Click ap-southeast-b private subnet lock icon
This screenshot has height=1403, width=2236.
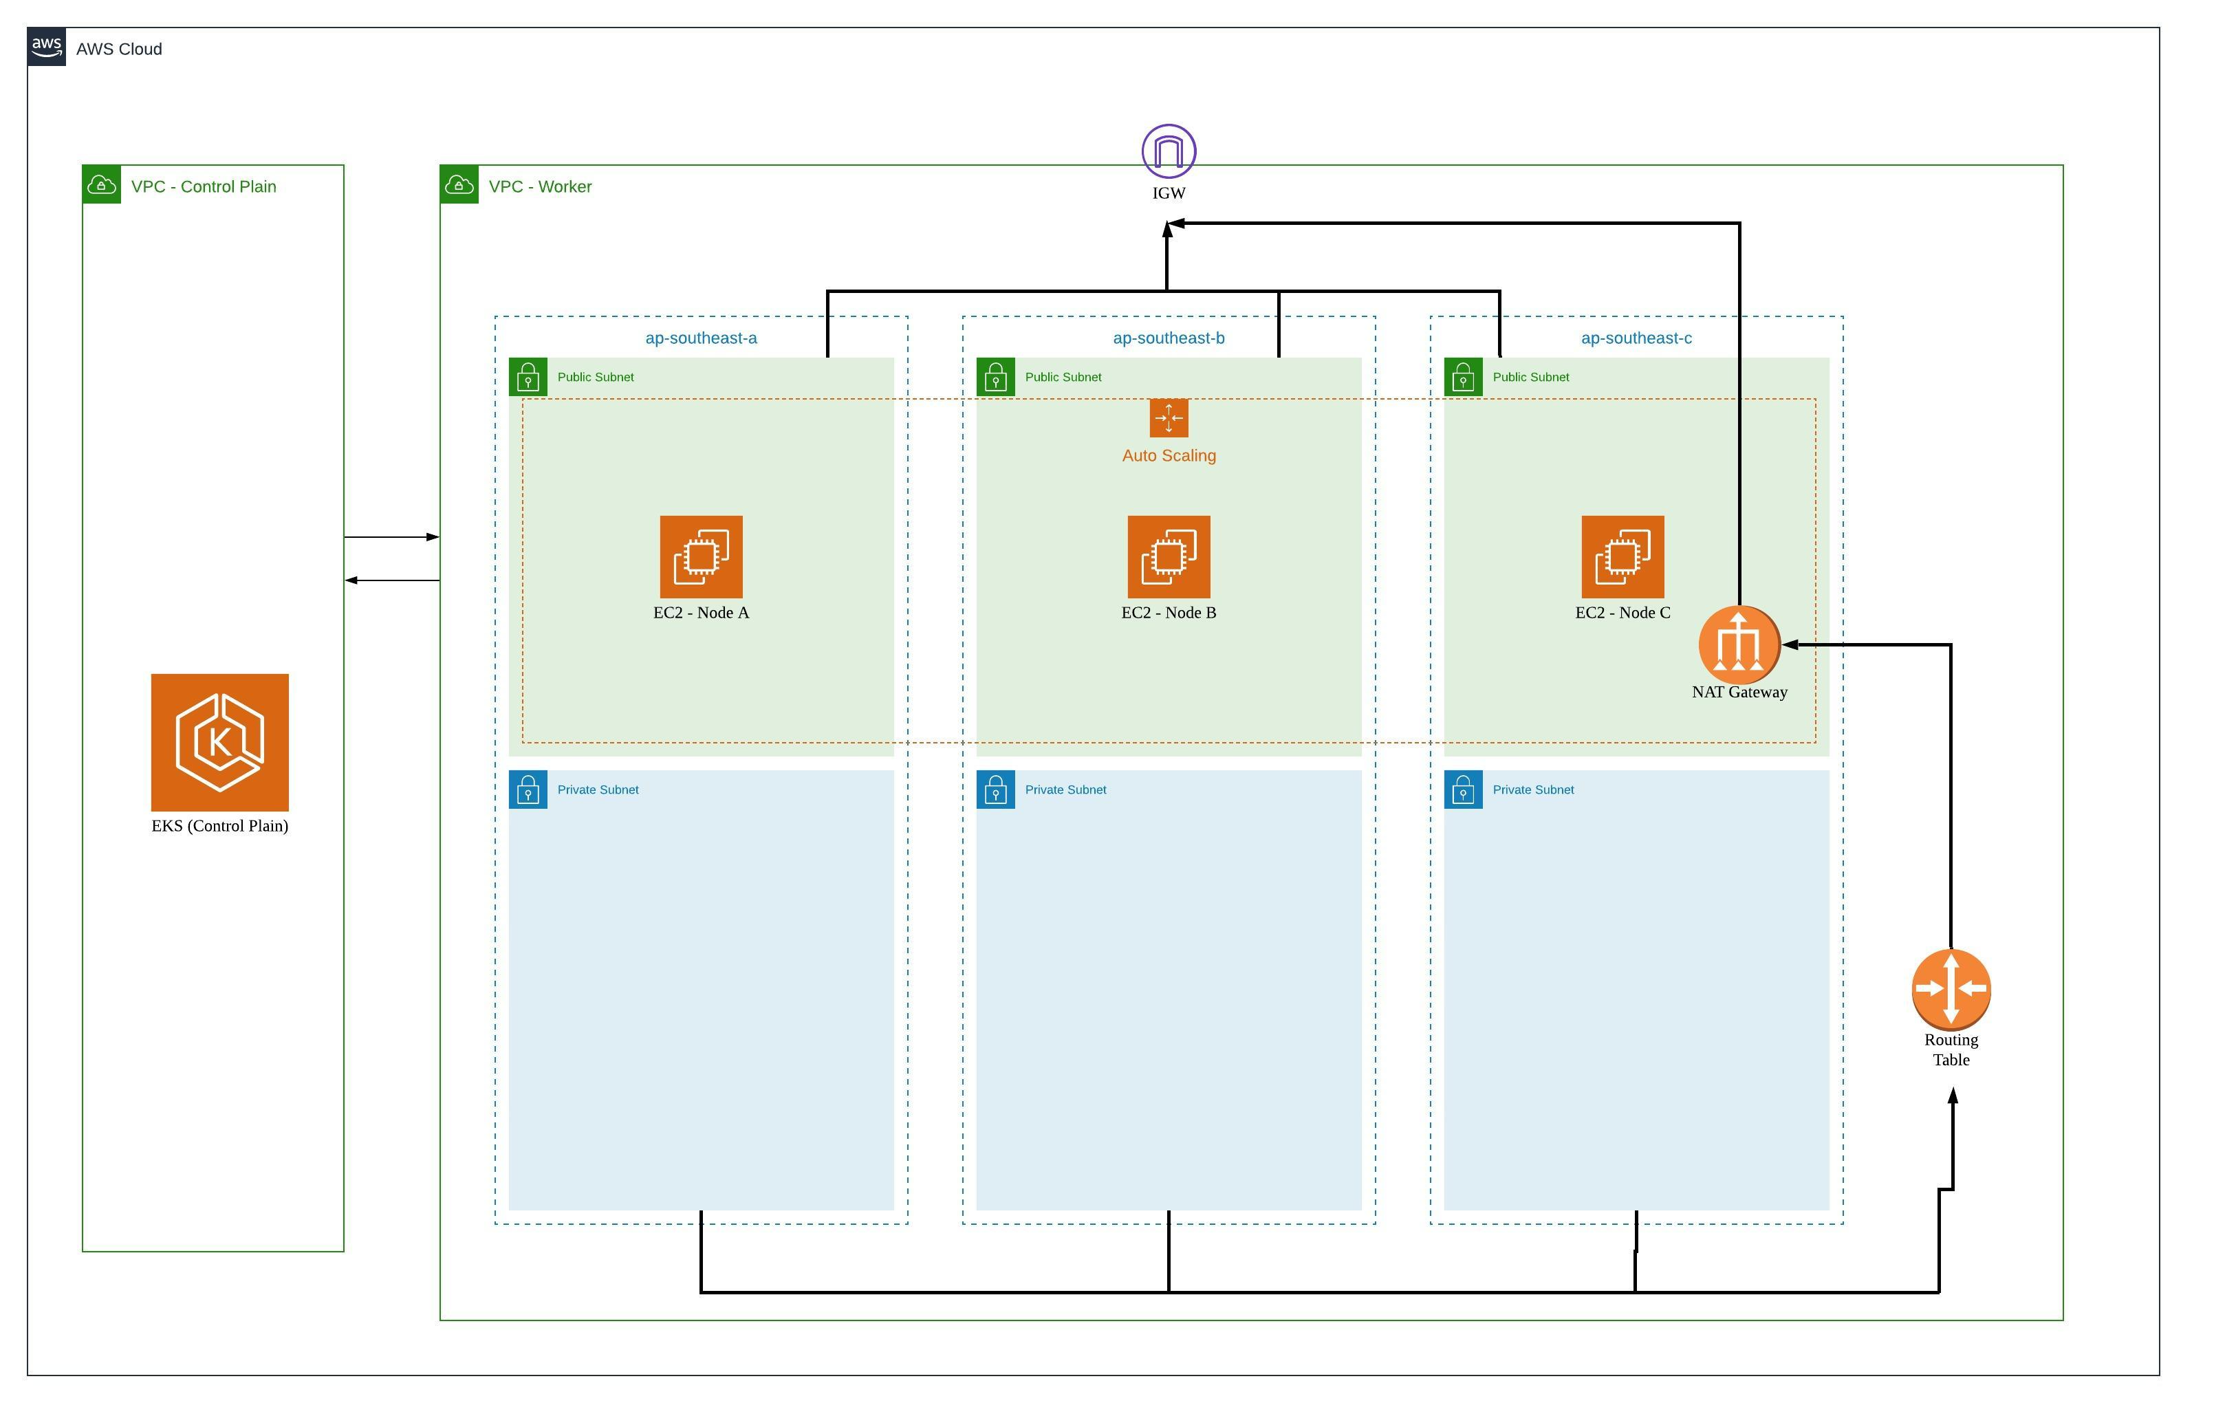[x=995, y=790]
